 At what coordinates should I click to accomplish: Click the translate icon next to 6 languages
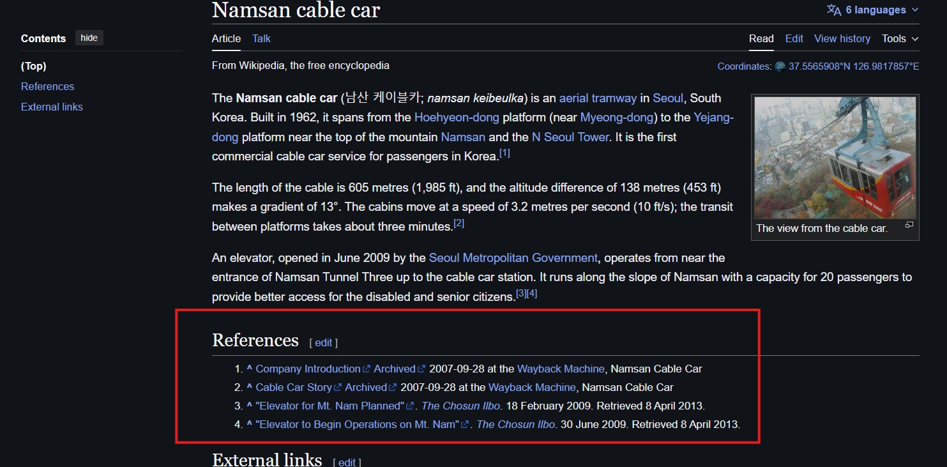(x=833, y=10)
